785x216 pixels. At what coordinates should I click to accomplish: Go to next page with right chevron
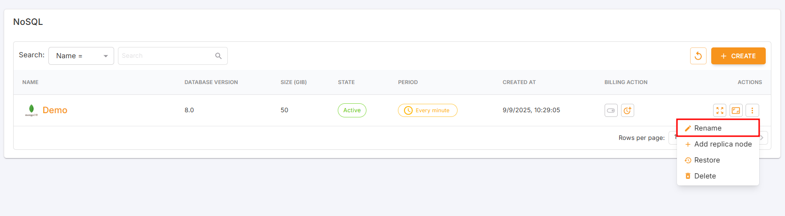click(x=762, y=138)
